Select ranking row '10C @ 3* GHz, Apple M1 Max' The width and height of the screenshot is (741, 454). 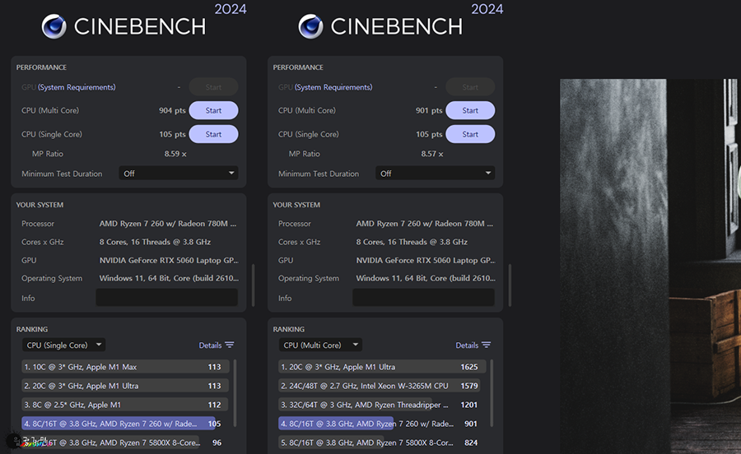click(x=125, y=367)
